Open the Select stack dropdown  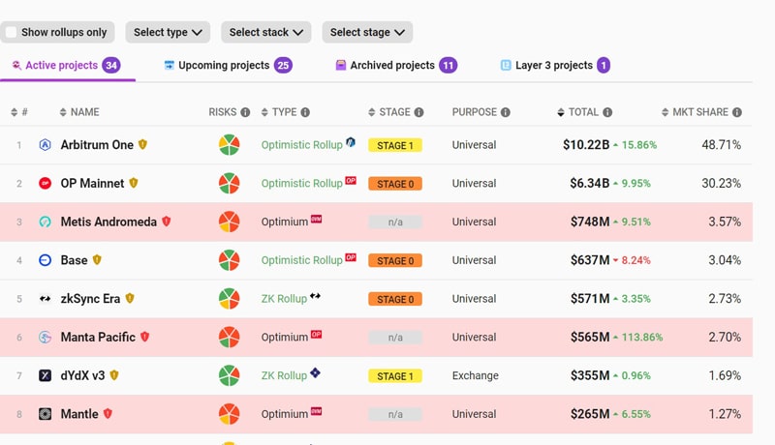pyautogui.click(x=265, y=32)
